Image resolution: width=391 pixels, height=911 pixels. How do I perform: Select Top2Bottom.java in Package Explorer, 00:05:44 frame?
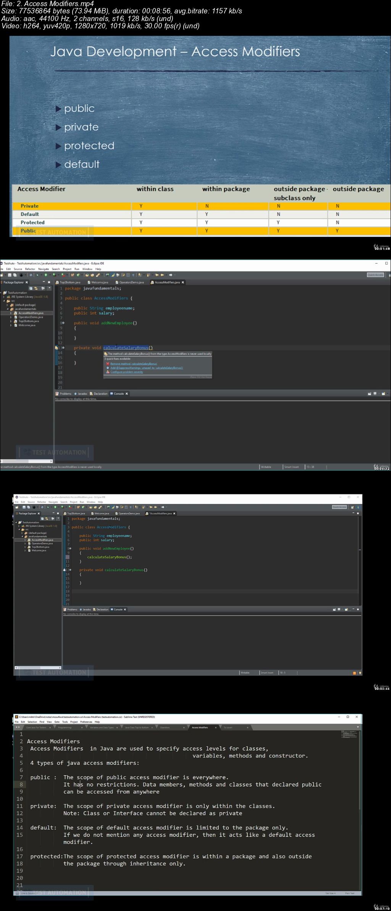pyautogui.click(x=40, y=547)
